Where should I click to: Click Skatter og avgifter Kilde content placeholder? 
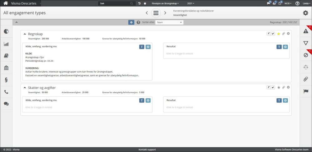pyautogui.click(x=39, y=107)
